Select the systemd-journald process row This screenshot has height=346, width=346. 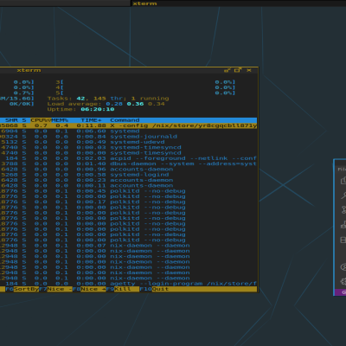tap(128, 137)
